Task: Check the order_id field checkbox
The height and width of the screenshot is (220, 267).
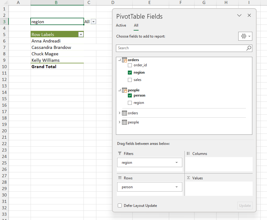Action: click(130, 65)
